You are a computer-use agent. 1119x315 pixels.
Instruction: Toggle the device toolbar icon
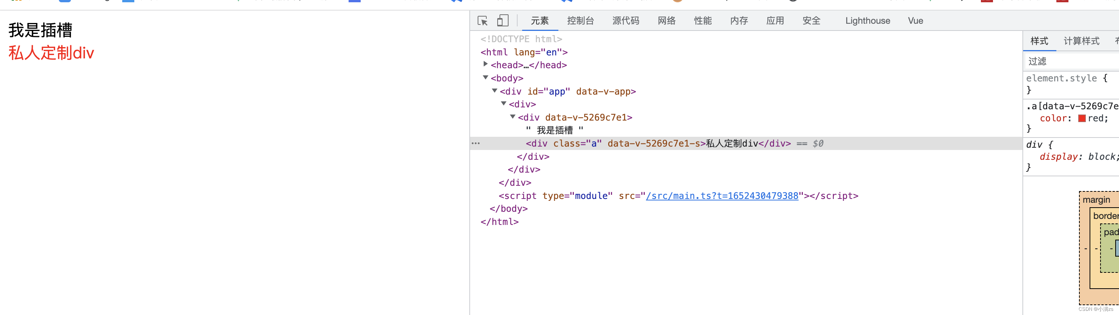point(503,21)
